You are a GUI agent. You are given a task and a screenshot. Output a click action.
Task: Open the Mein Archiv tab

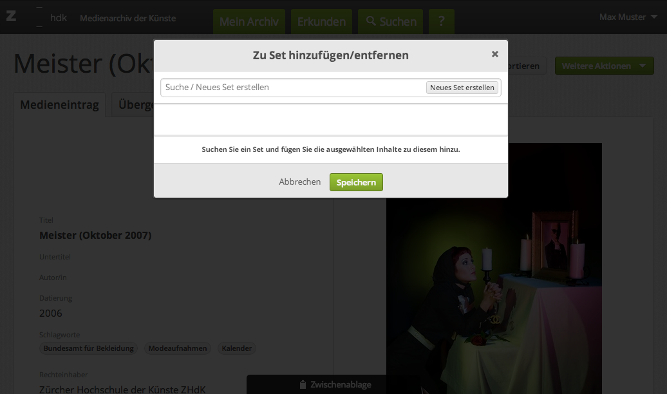pyautogui.click(x=249, y=21)
